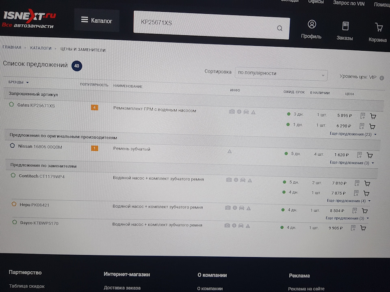Image resolution: width=390 pixels, height=292 pixels.
Task: Open the Корзина shopping cart icon
Action: [x=378, y=26]
